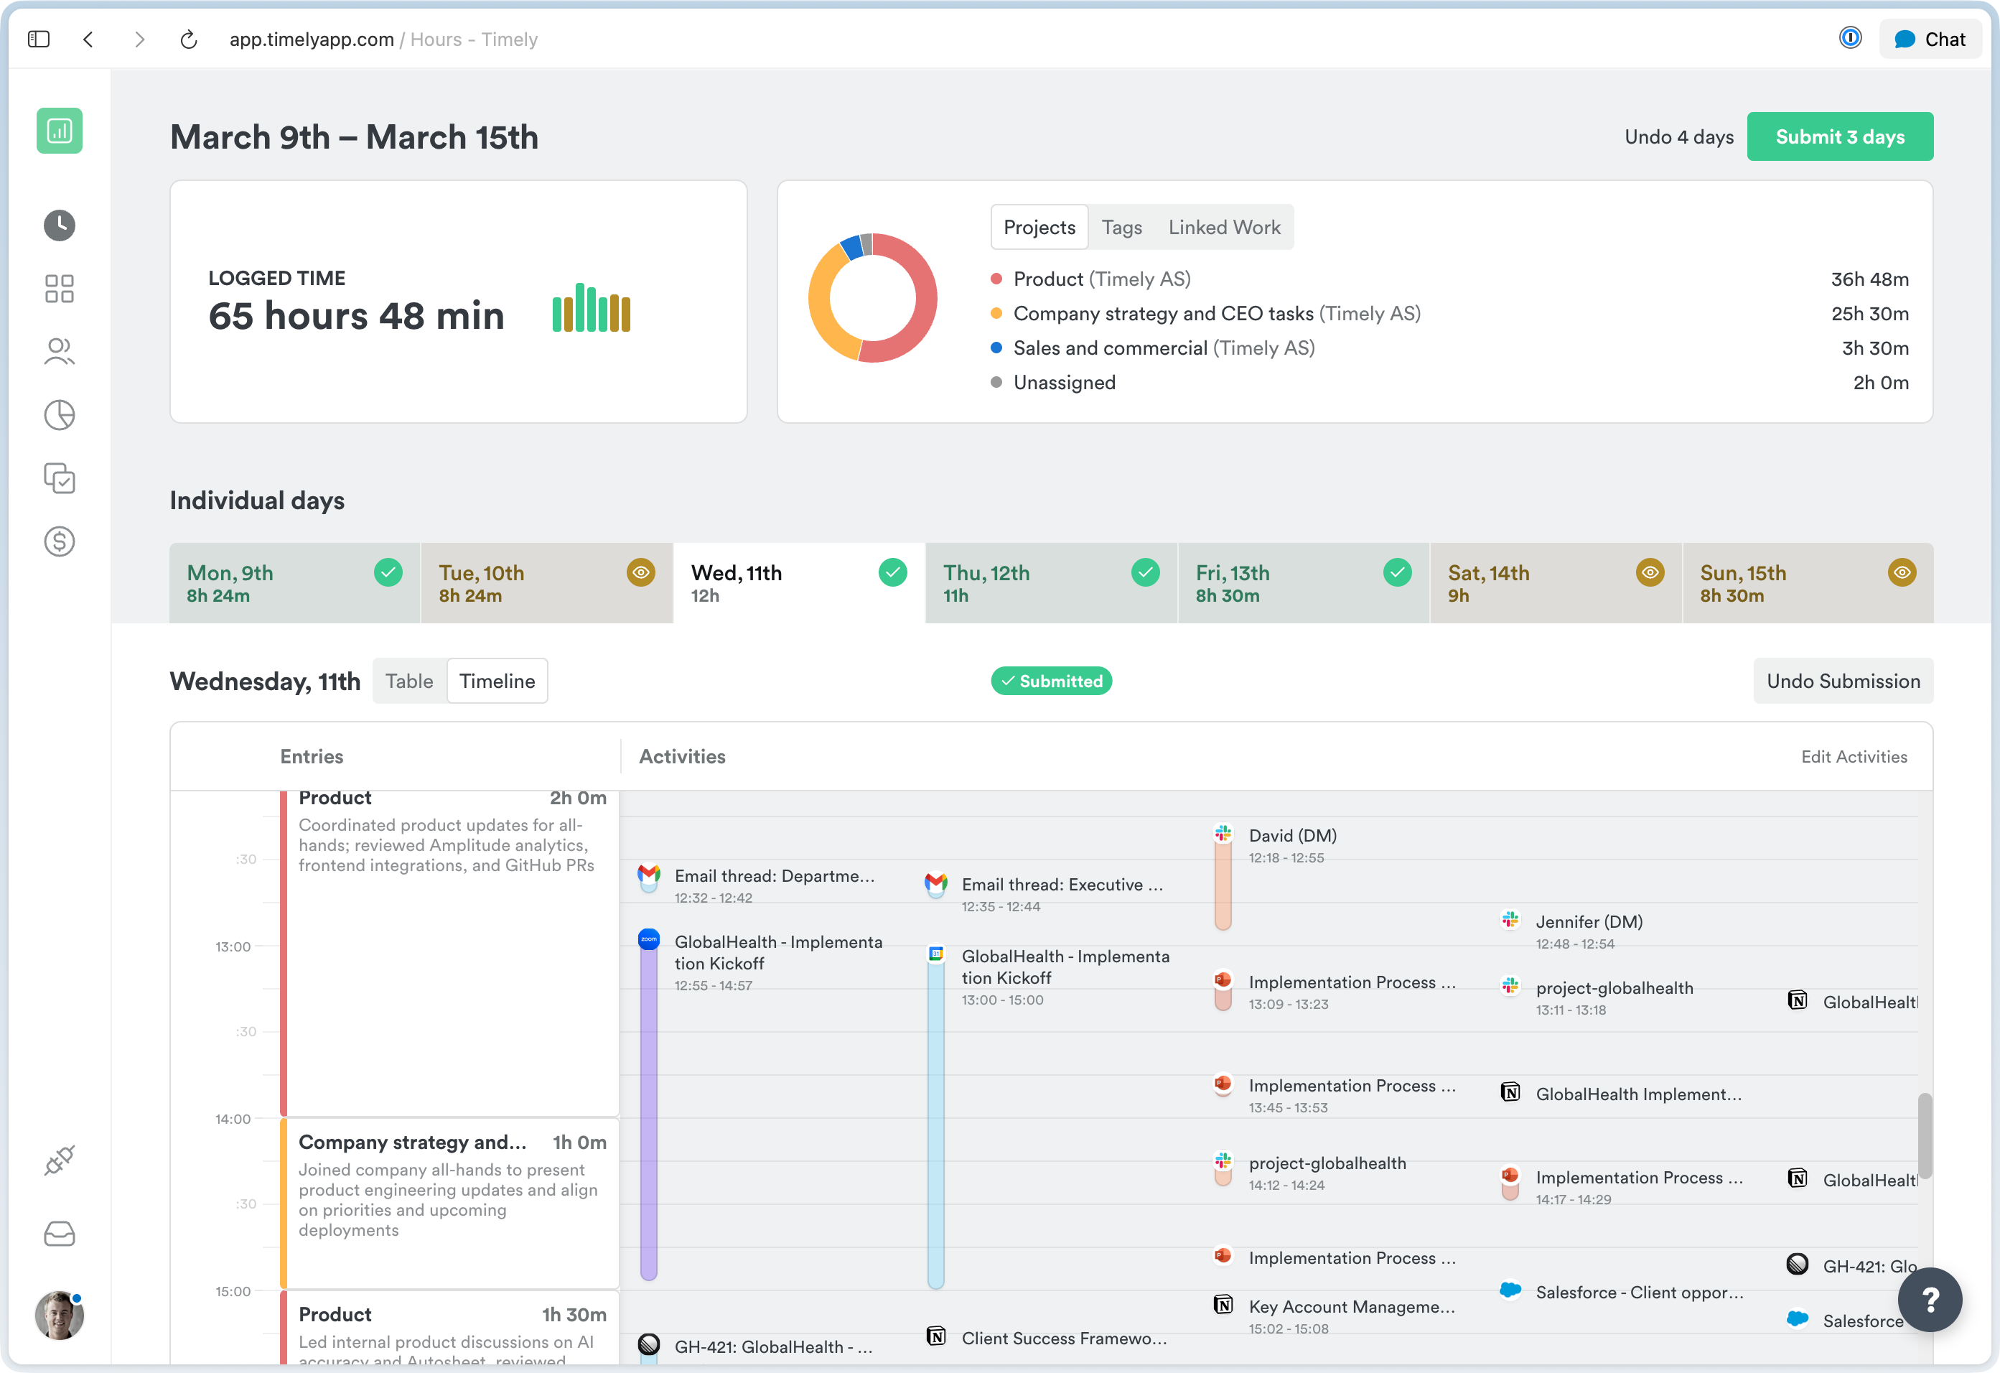
Task: Click the Undo Submission button
Action: (x=1843, y=681)
